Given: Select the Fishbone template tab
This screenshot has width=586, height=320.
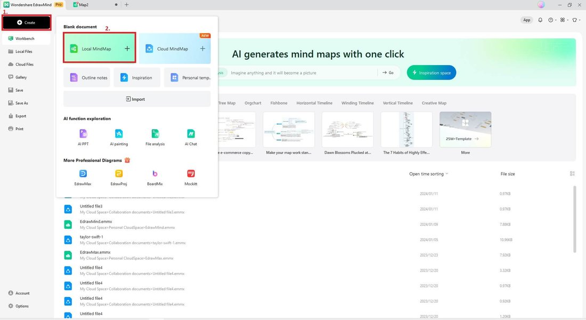Looking at the screenshot, I should coord(279,103).
